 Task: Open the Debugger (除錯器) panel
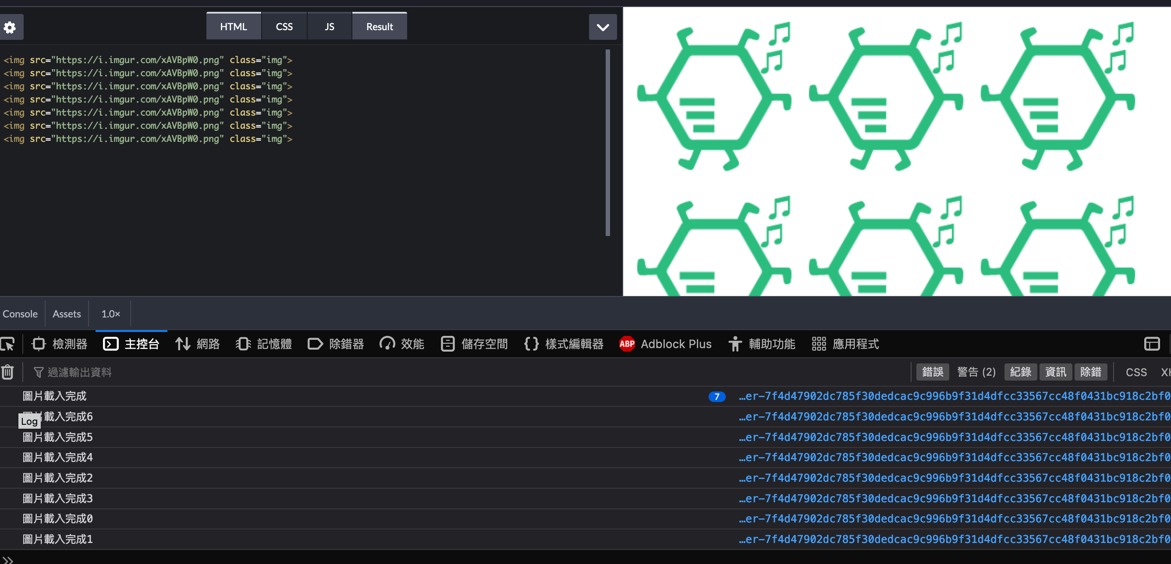point(336,344)
